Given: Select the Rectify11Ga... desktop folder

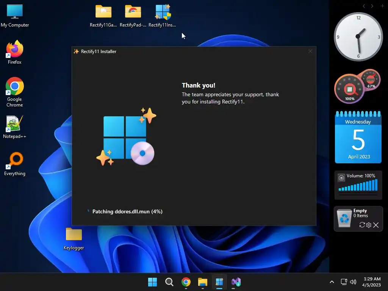Looking at the screenshot, I should click(x=103, y=15).
